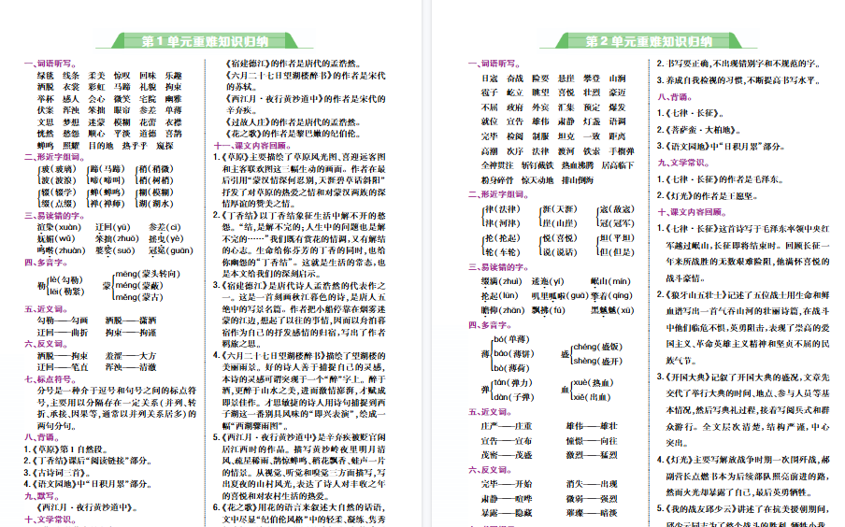Click the entry '湖(湖水)'
This screenshot has height=527, width=845.
coord(156,204)
